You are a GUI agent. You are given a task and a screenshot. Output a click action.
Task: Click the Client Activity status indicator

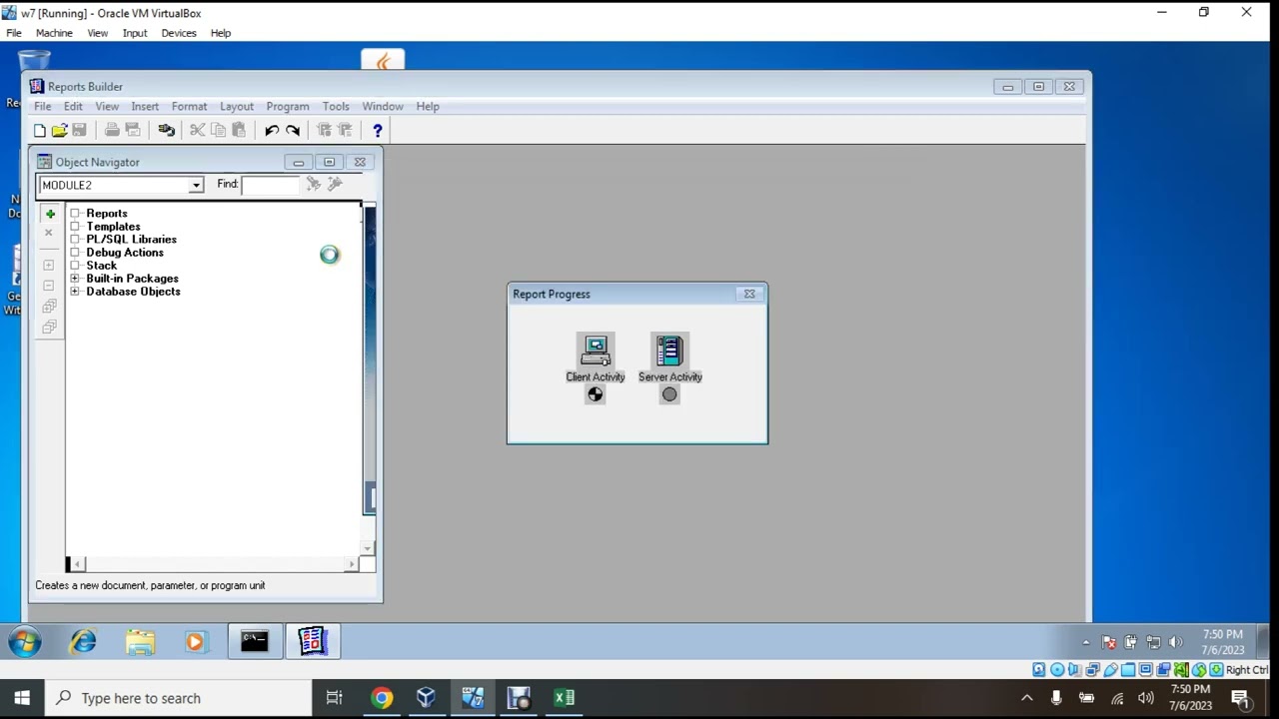(596, 394)
